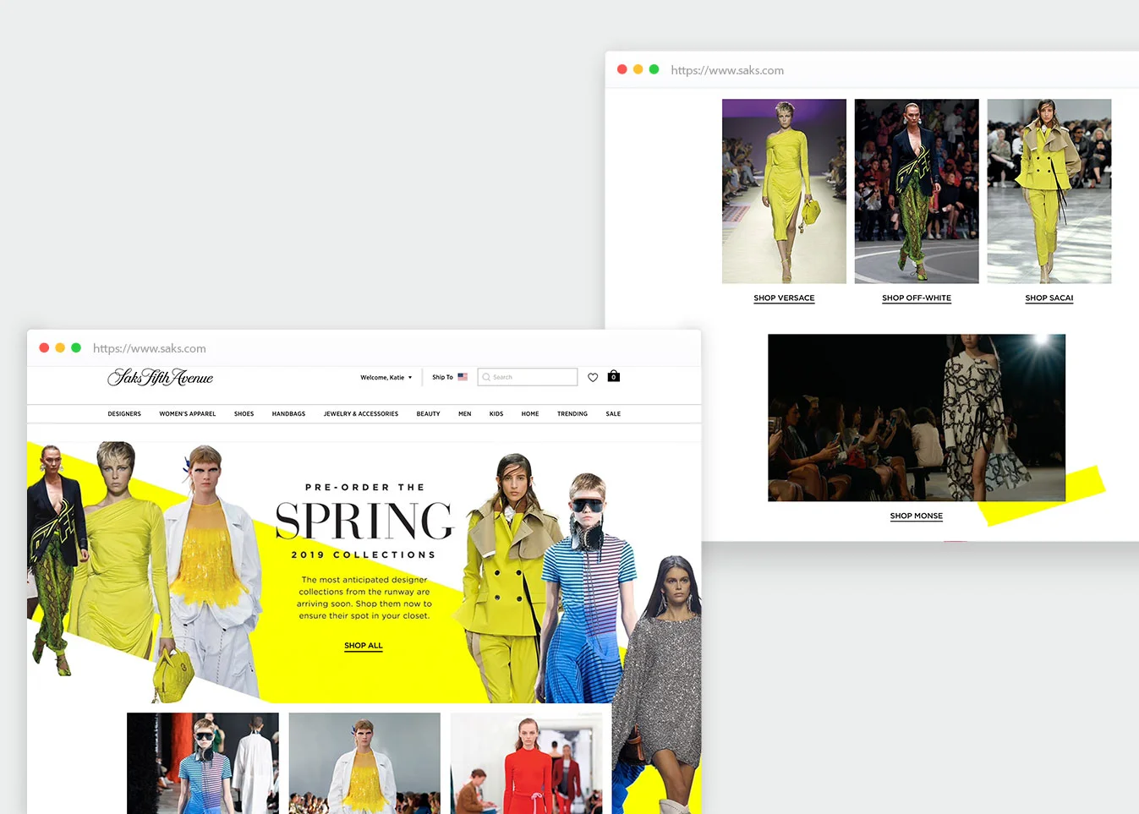Screen dimensions: 1139x814
Task: Click the Shop Sacai link
Action: coord(1049,298)
